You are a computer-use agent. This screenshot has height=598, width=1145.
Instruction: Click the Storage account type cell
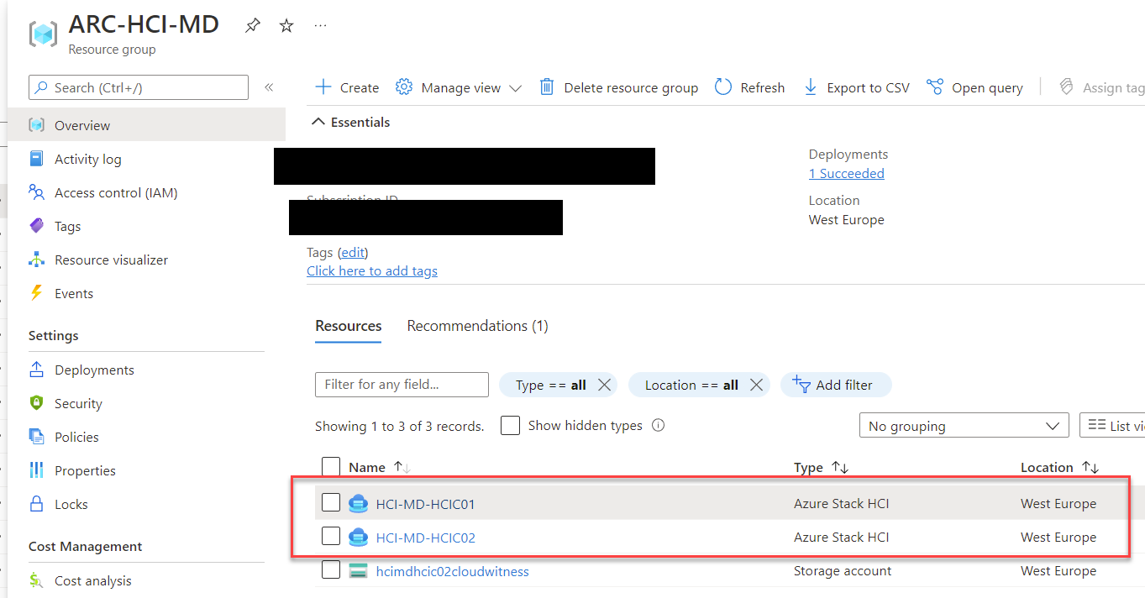[x=843, y=571]
